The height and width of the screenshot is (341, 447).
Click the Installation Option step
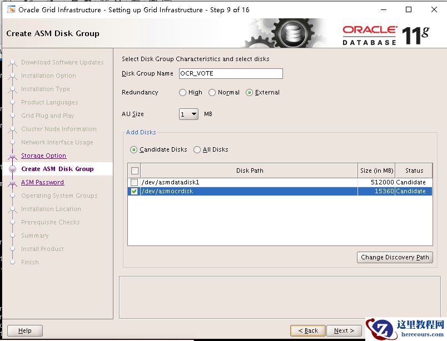coord(48,76)
